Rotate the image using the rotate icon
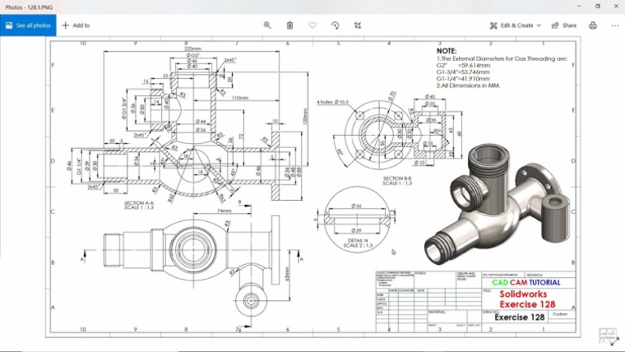Screen dimensions: 625x352 (x=335, y=25)
